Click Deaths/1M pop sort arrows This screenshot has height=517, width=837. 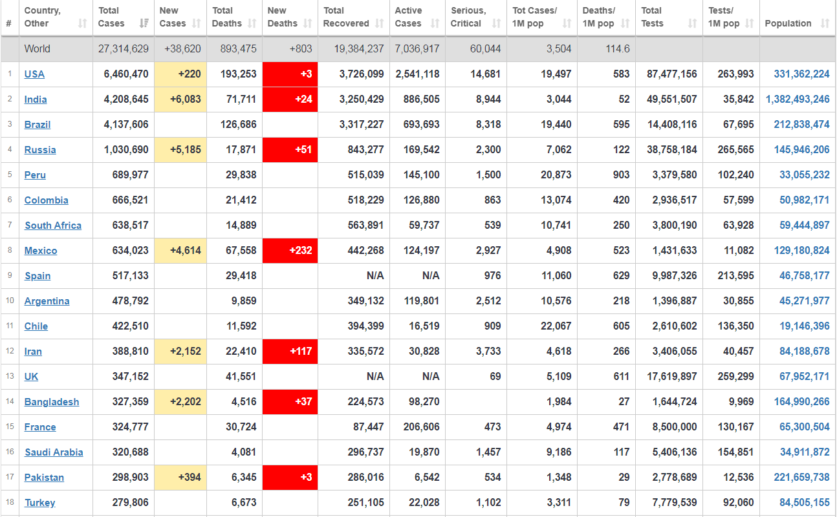pyautogui.click(x=625, y=23)
